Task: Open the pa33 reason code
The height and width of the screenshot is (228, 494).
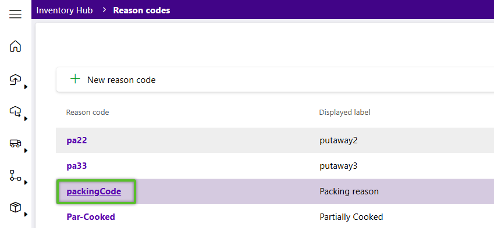Action: 77,165
